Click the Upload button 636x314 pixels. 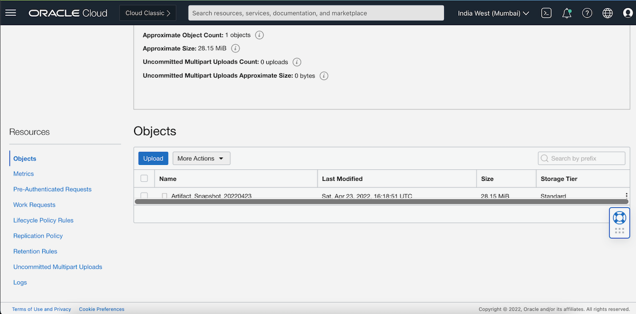153,158
